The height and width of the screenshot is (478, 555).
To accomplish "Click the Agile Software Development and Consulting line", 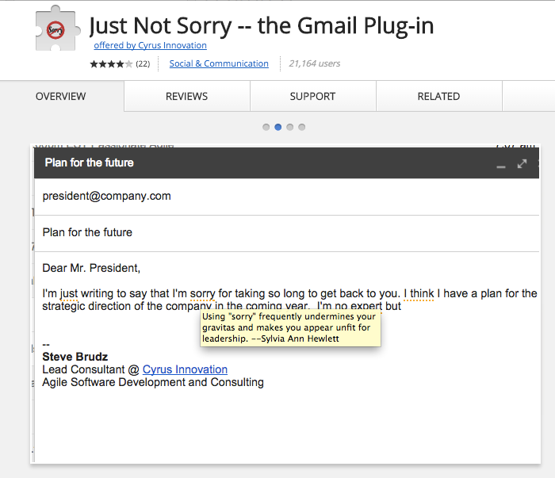I will coord(153,382).
